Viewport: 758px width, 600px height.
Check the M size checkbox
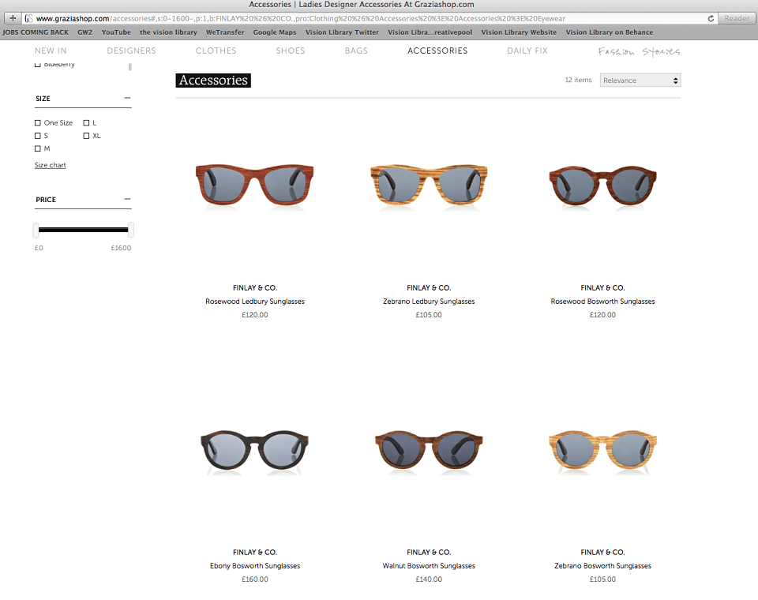click(38, 149)
